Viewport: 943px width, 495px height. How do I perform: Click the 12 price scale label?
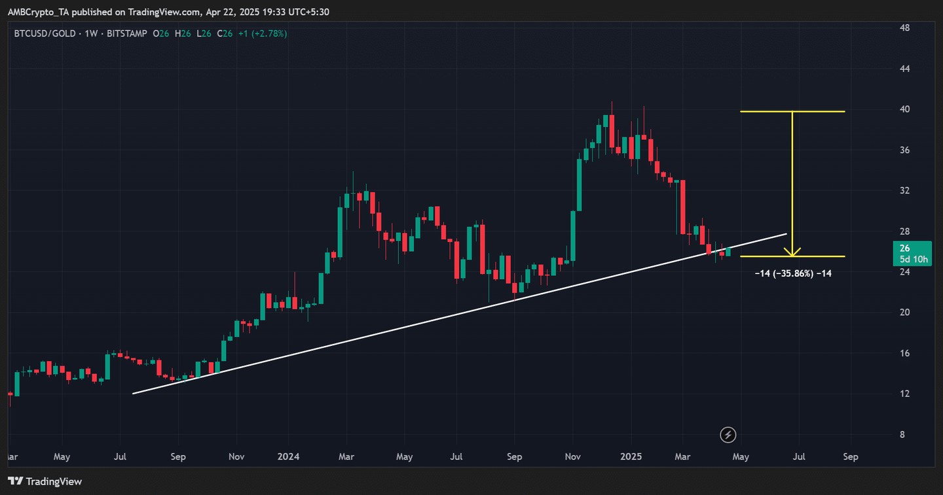pyautogui.click(x=904, y=394)
